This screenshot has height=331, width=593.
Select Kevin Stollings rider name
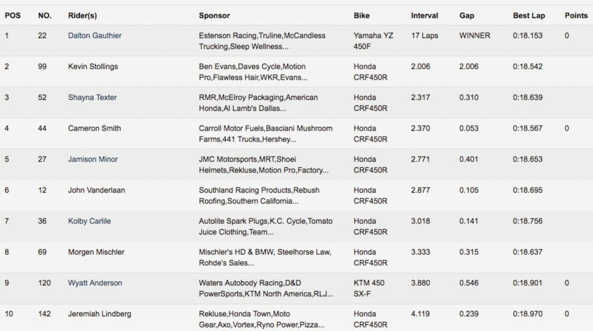click(x=94, y=66)
